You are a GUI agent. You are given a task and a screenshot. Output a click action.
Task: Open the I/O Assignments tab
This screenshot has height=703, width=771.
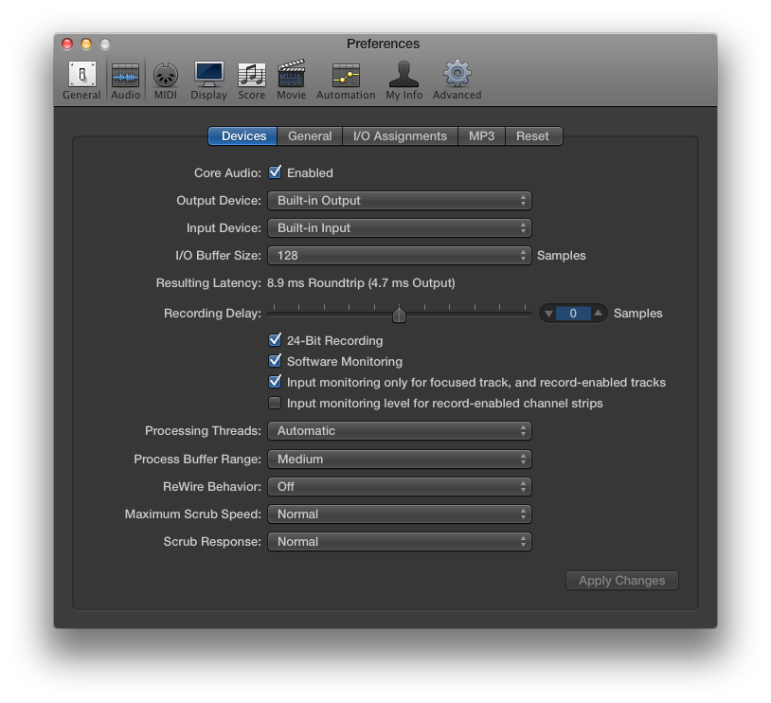coord(400,135)
